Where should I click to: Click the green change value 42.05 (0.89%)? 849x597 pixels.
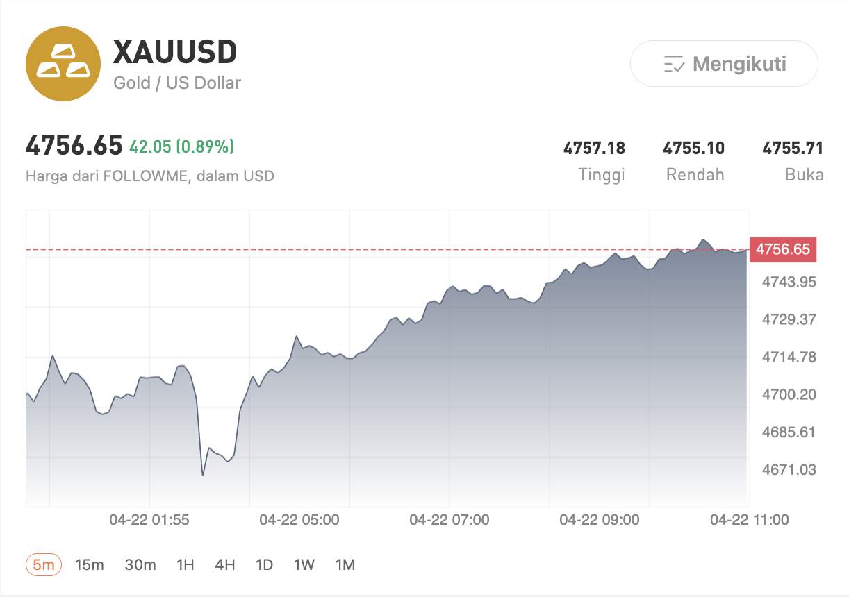pyautogui.click(x=183, y=147)
